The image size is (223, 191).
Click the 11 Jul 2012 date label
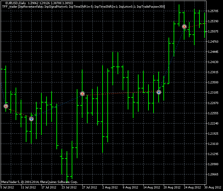point(28,187)
